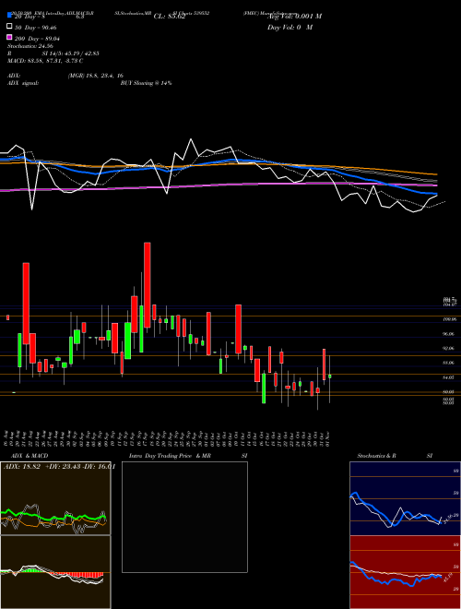461x609 pixels.
Task: Select the '200 Day = 89.04' label
Action: coord(37,39)
